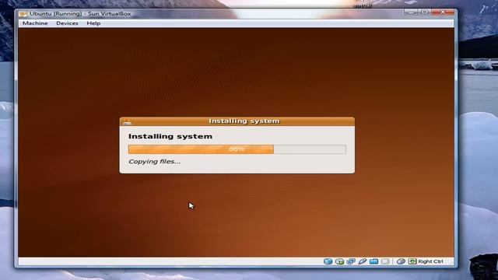This screenshot has height=280, width=498.
Task: Click the hard disk activity status icon
Action: coord(328,261)
